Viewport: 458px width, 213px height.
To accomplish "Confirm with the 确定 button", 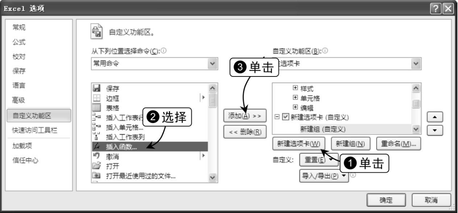I will tap(386, 200).
